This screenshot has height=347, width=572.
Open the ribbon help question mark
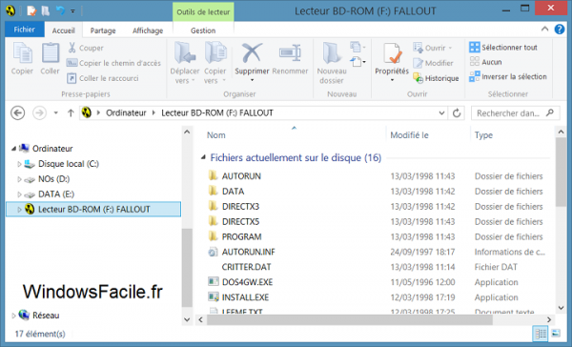click(560, 30)
